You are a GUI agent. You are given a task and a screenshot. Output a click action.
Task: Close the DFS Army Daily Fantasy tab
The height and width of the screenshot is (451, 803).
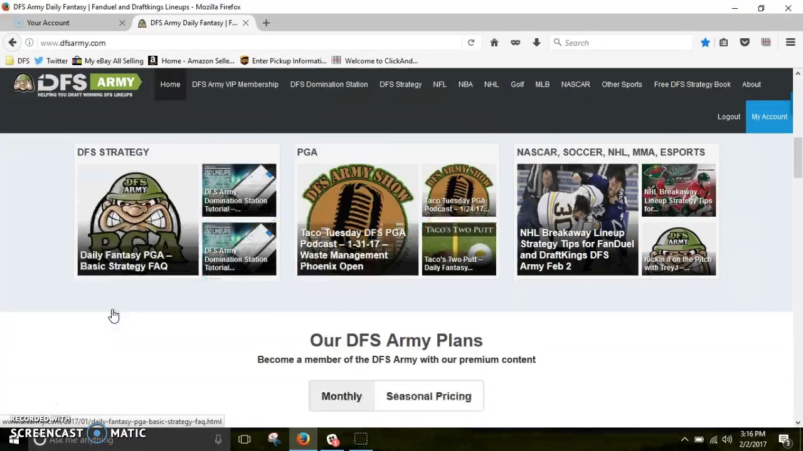click(246, 23)
